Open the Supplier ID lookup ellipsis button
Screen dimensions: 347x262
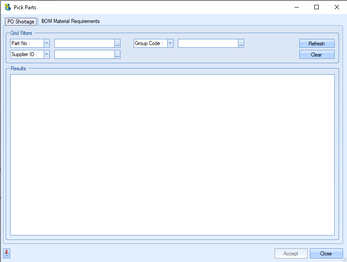coord(117,54)
